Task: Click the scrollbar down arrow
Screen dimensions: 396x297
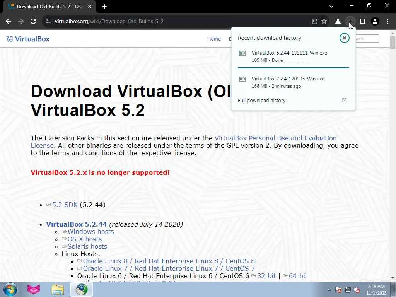Action: click(393, 278)
